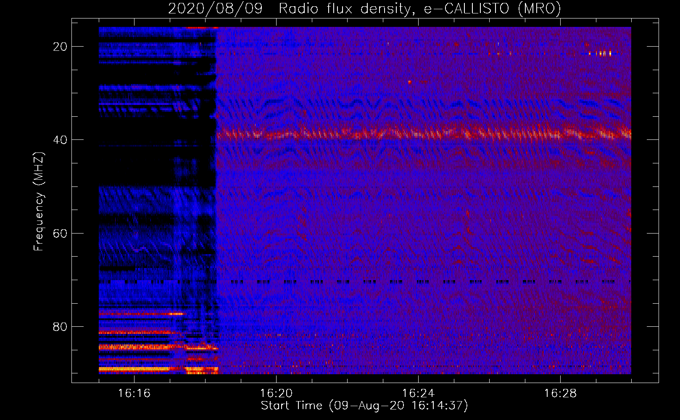The height and width of the screenshot is (420, 680).
Task: Click the 40 MHz frequency tick label
Action: click(x=60, y=140)
